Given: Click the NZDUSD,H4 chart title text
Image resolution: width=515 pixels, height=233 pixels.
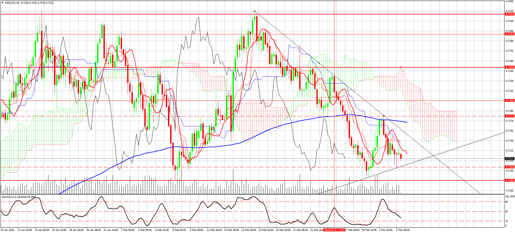Looking at the screenshot, I should (x=12, y=3).
